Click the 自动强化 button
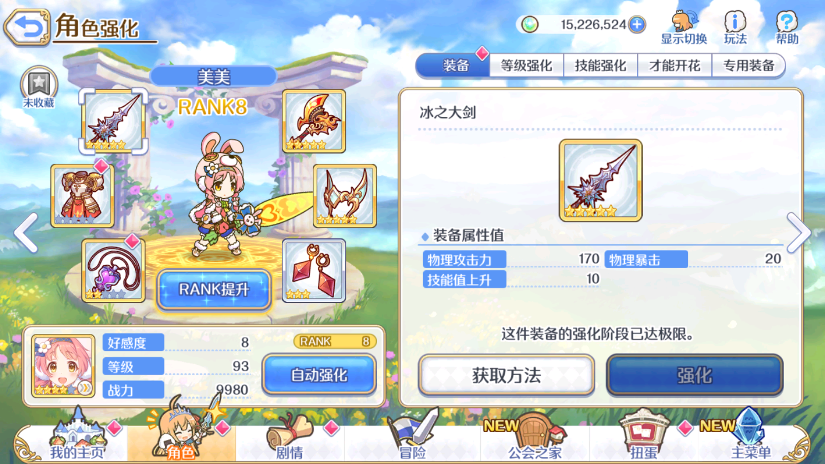 click(319, 375)
